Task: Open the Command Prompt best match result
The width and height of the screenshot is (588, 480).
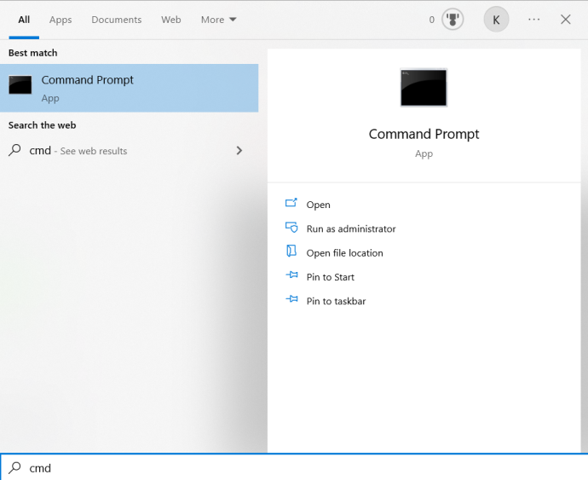Action: pos(129,88)
